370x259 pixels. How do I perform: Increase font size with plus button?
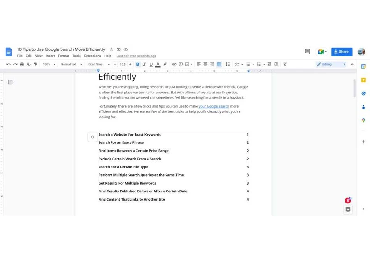(x=130, y=64)
